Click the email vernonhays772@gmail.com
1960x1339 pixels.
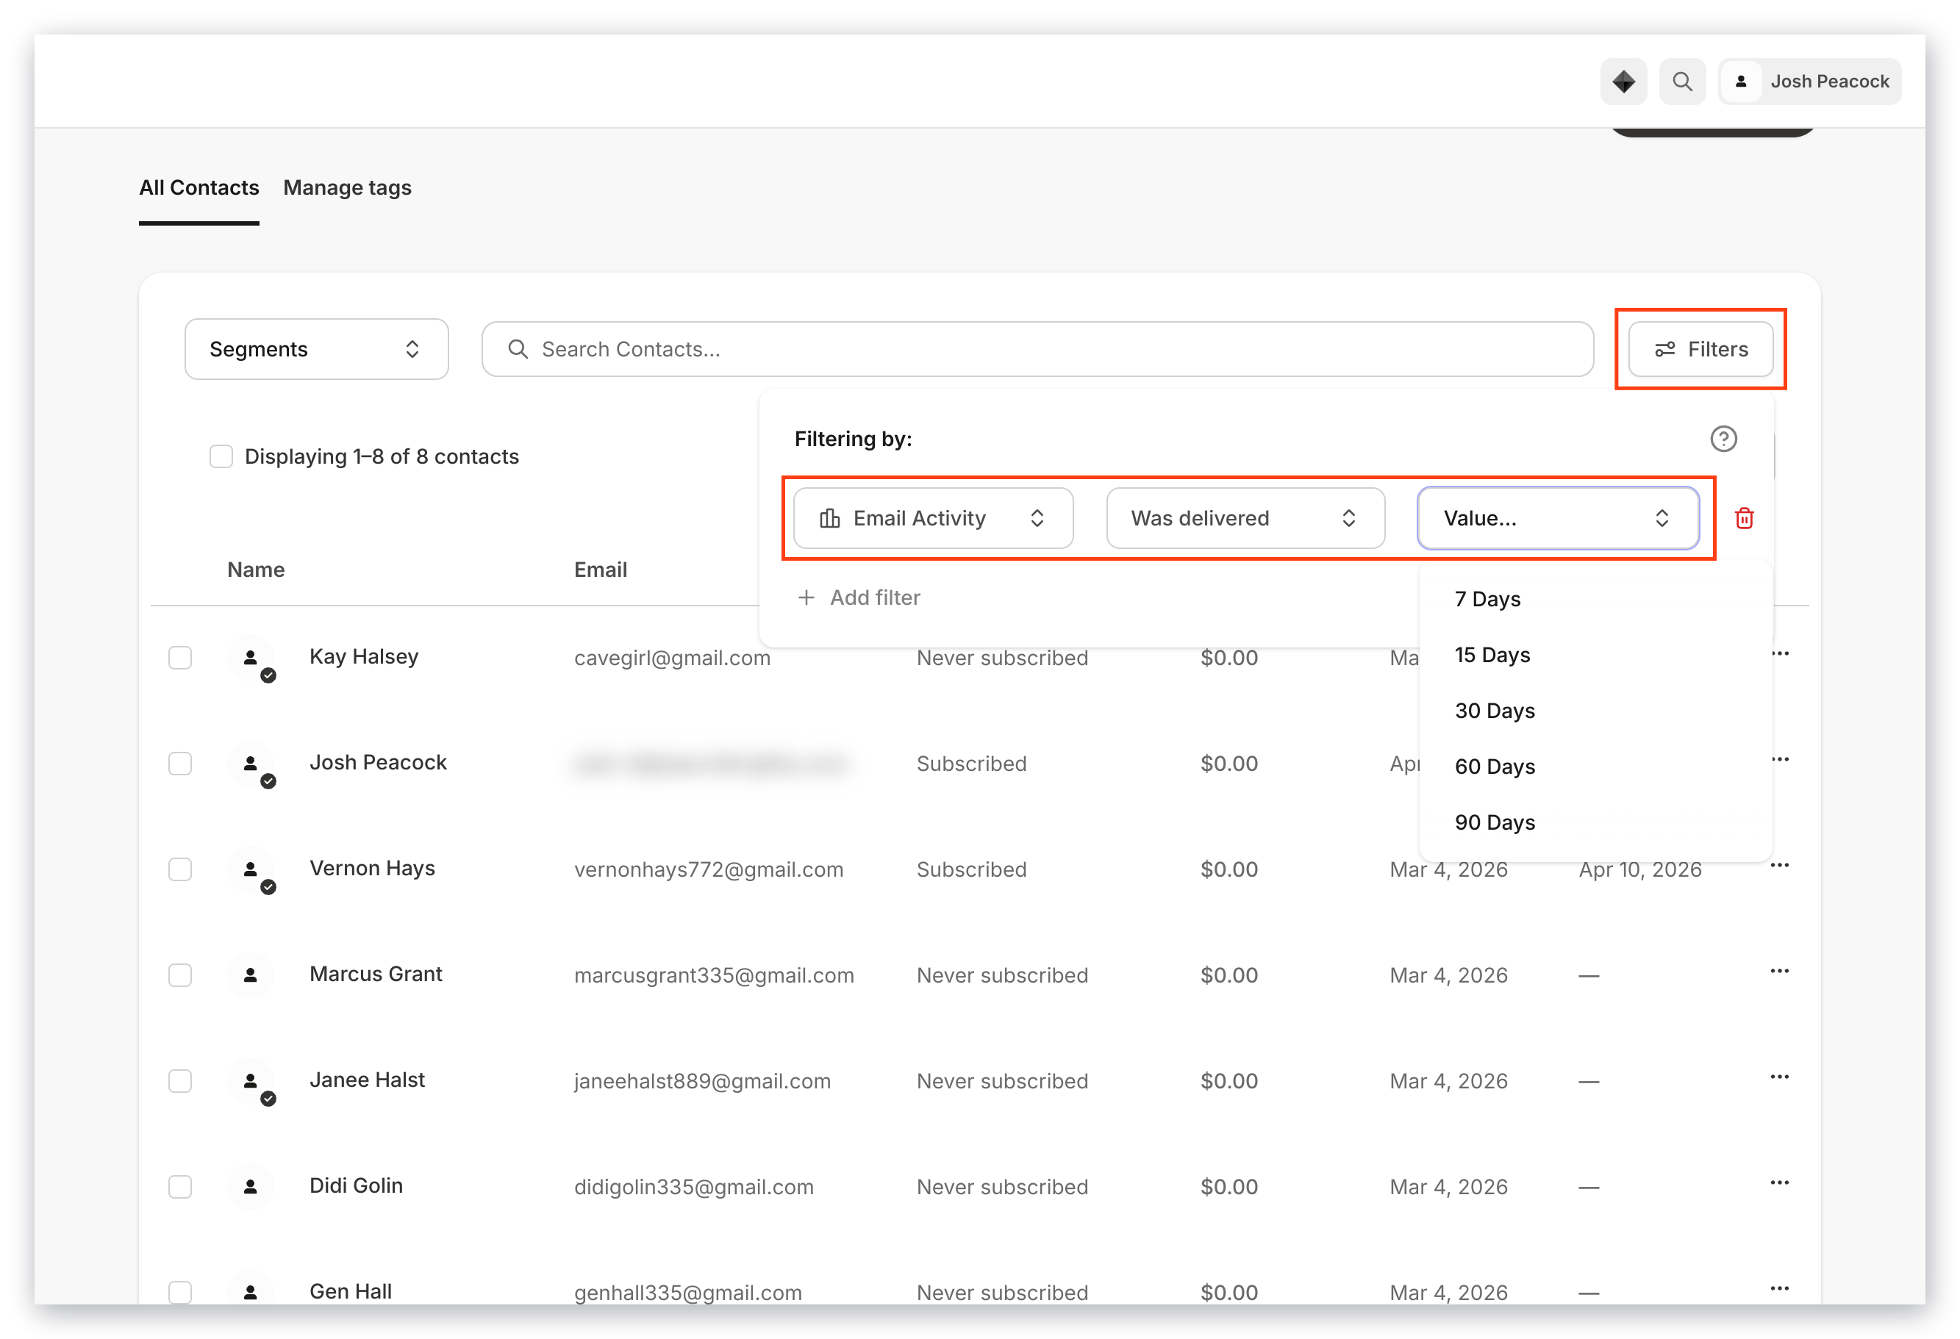click(x=709, y=869)
